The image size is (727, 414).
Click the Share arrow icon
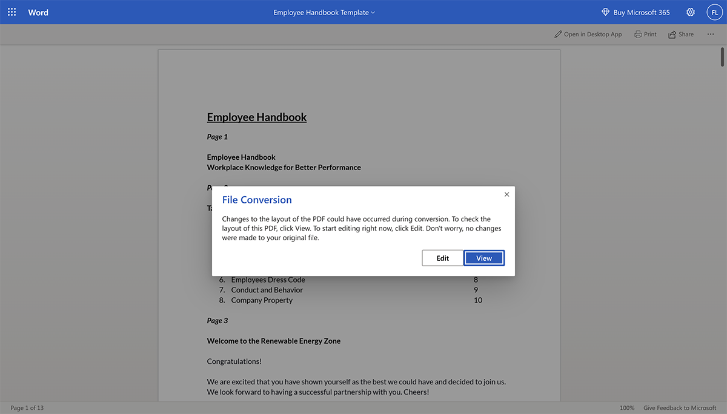pos(672,34)
